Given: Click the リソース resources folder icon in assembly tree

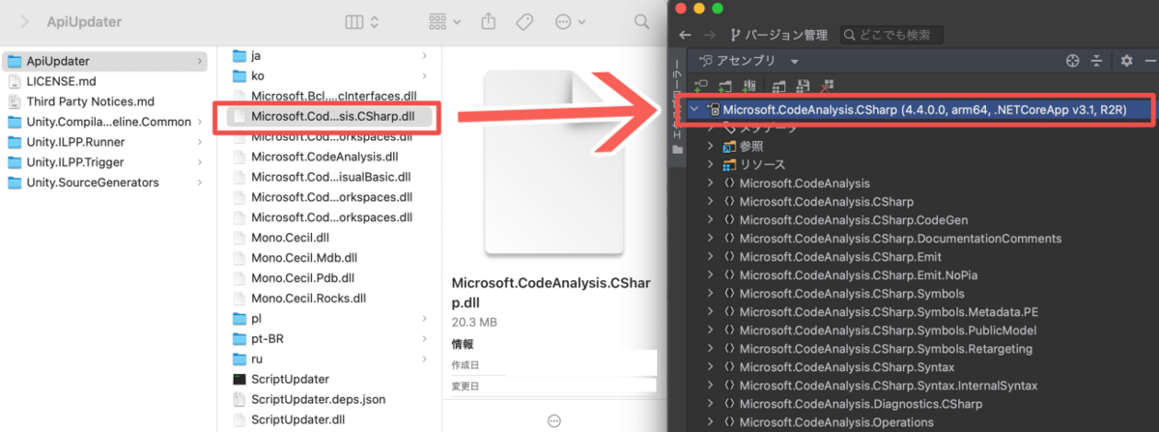Looking at the screenshot, I should click(x=730, y=165).
